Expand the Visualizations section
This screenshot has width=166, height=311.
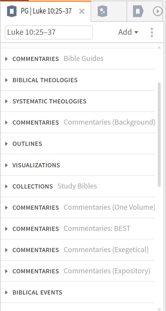[x=78, y=165]
